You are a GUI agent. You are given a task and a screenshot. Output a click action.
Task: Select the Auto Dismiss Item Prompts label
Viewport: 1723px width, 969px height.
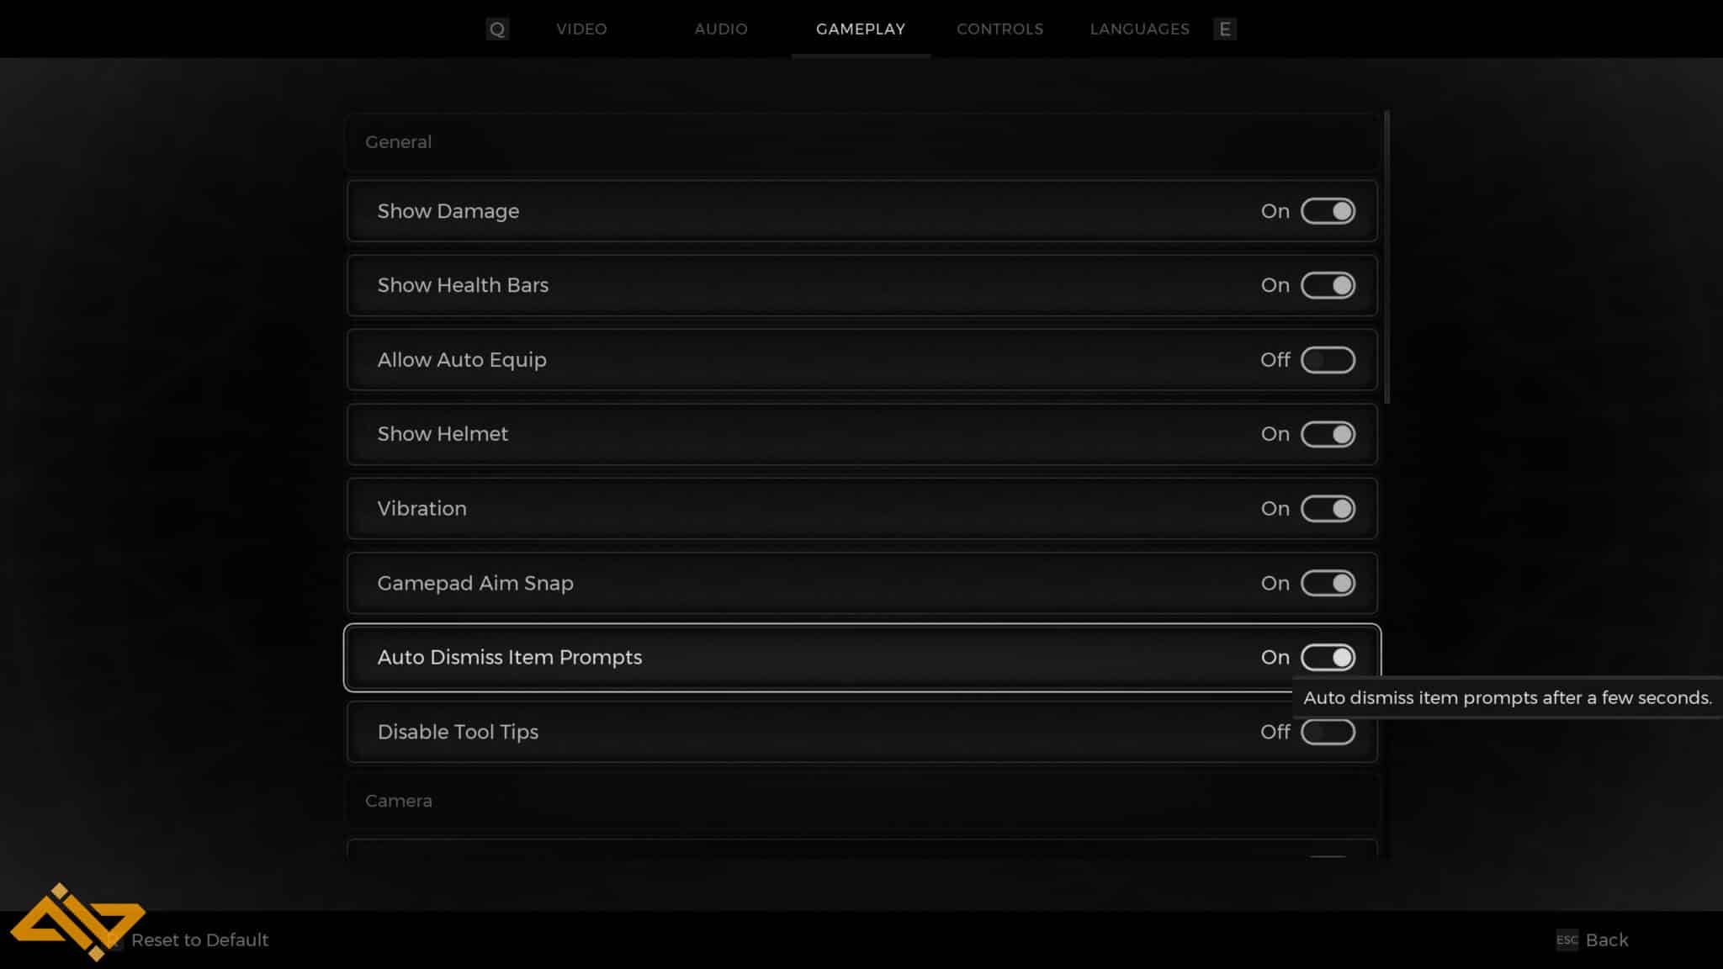[510, 657]
